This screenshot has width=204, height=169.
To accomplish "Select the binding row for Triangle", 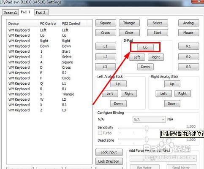I will click(x=49, y=94).
